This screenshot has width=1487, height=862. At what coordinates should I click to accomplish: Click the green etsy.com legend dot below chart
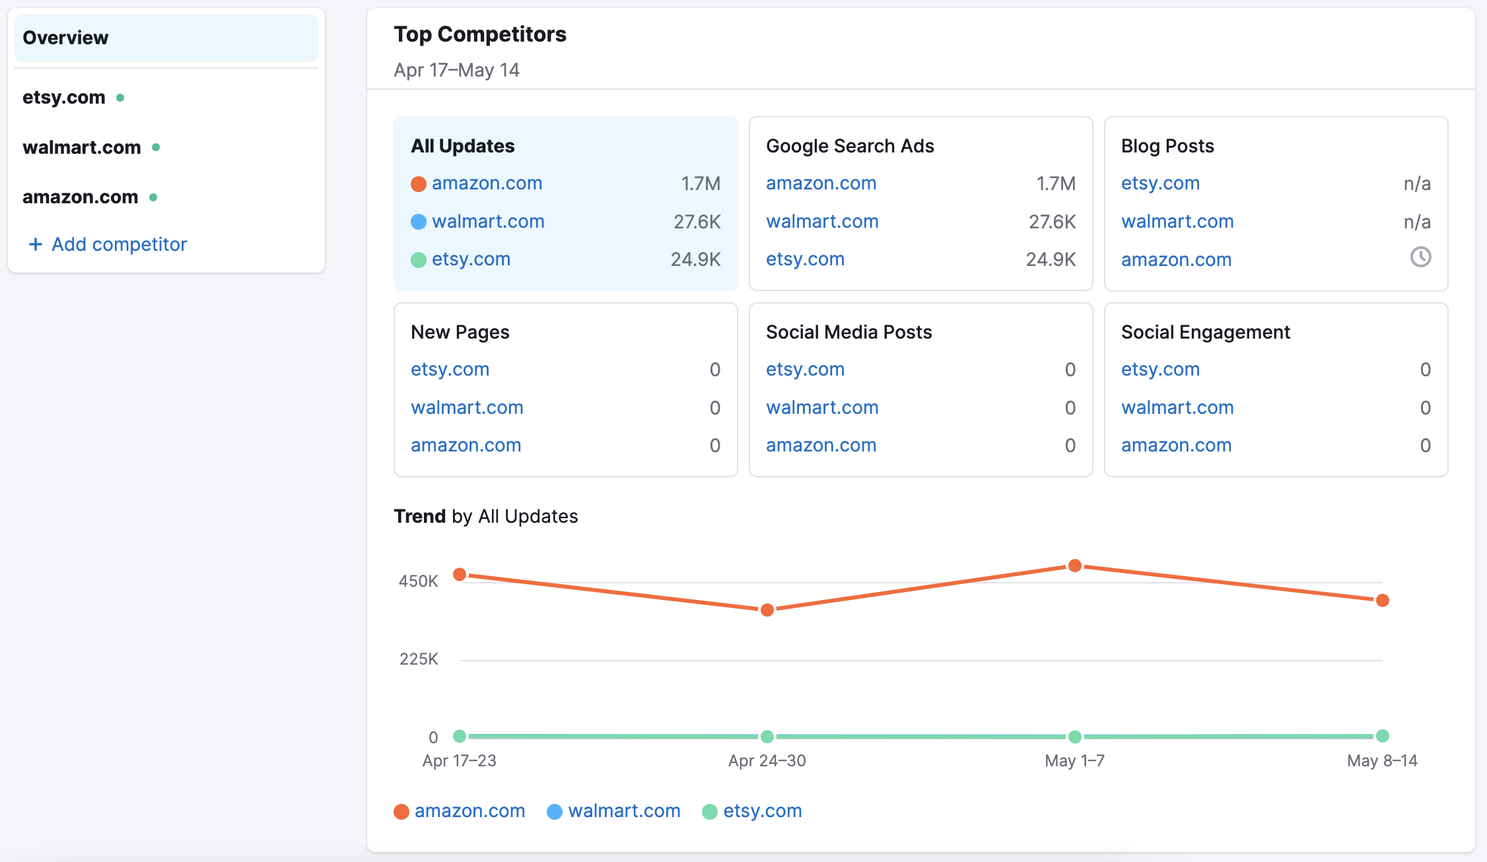[710, 811]
